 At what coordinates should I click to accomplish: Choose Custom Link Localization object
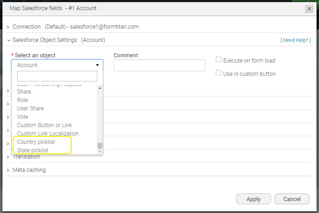point(48,134)
